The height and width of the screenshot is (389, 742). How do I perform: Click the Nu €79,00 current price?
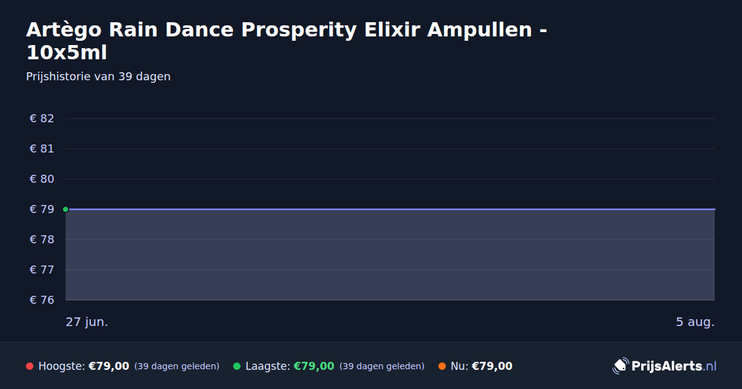492,366
